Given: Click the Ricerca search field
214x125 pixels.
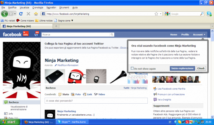Looking at the screenshot, I should coord(76,34).
